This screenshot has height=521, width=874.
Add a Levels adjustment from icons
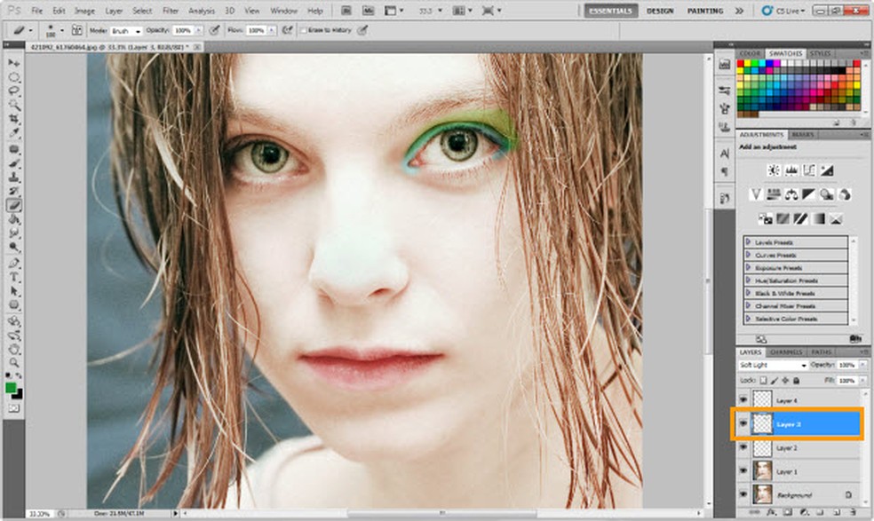point(791,170)
